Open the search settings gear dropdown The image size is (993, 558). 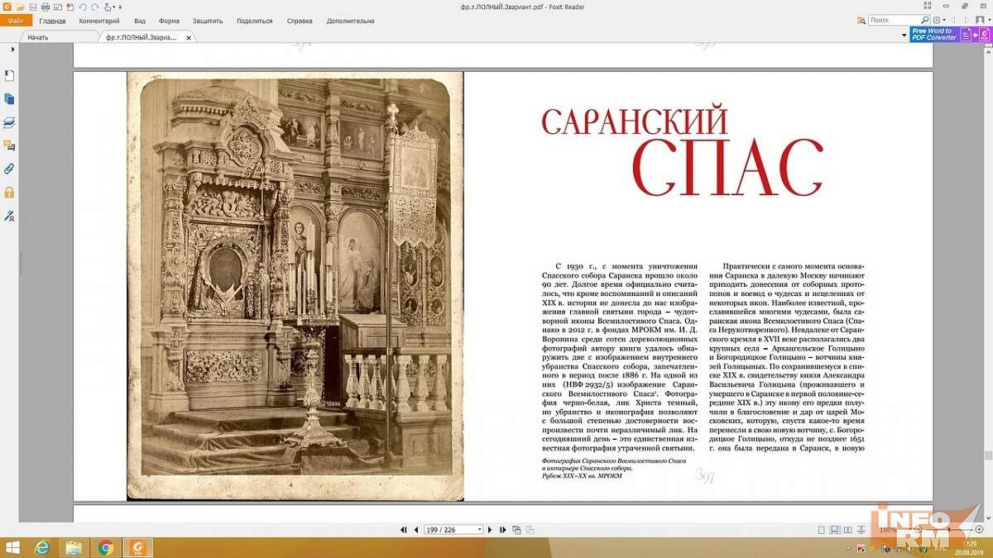click(938, 20)
